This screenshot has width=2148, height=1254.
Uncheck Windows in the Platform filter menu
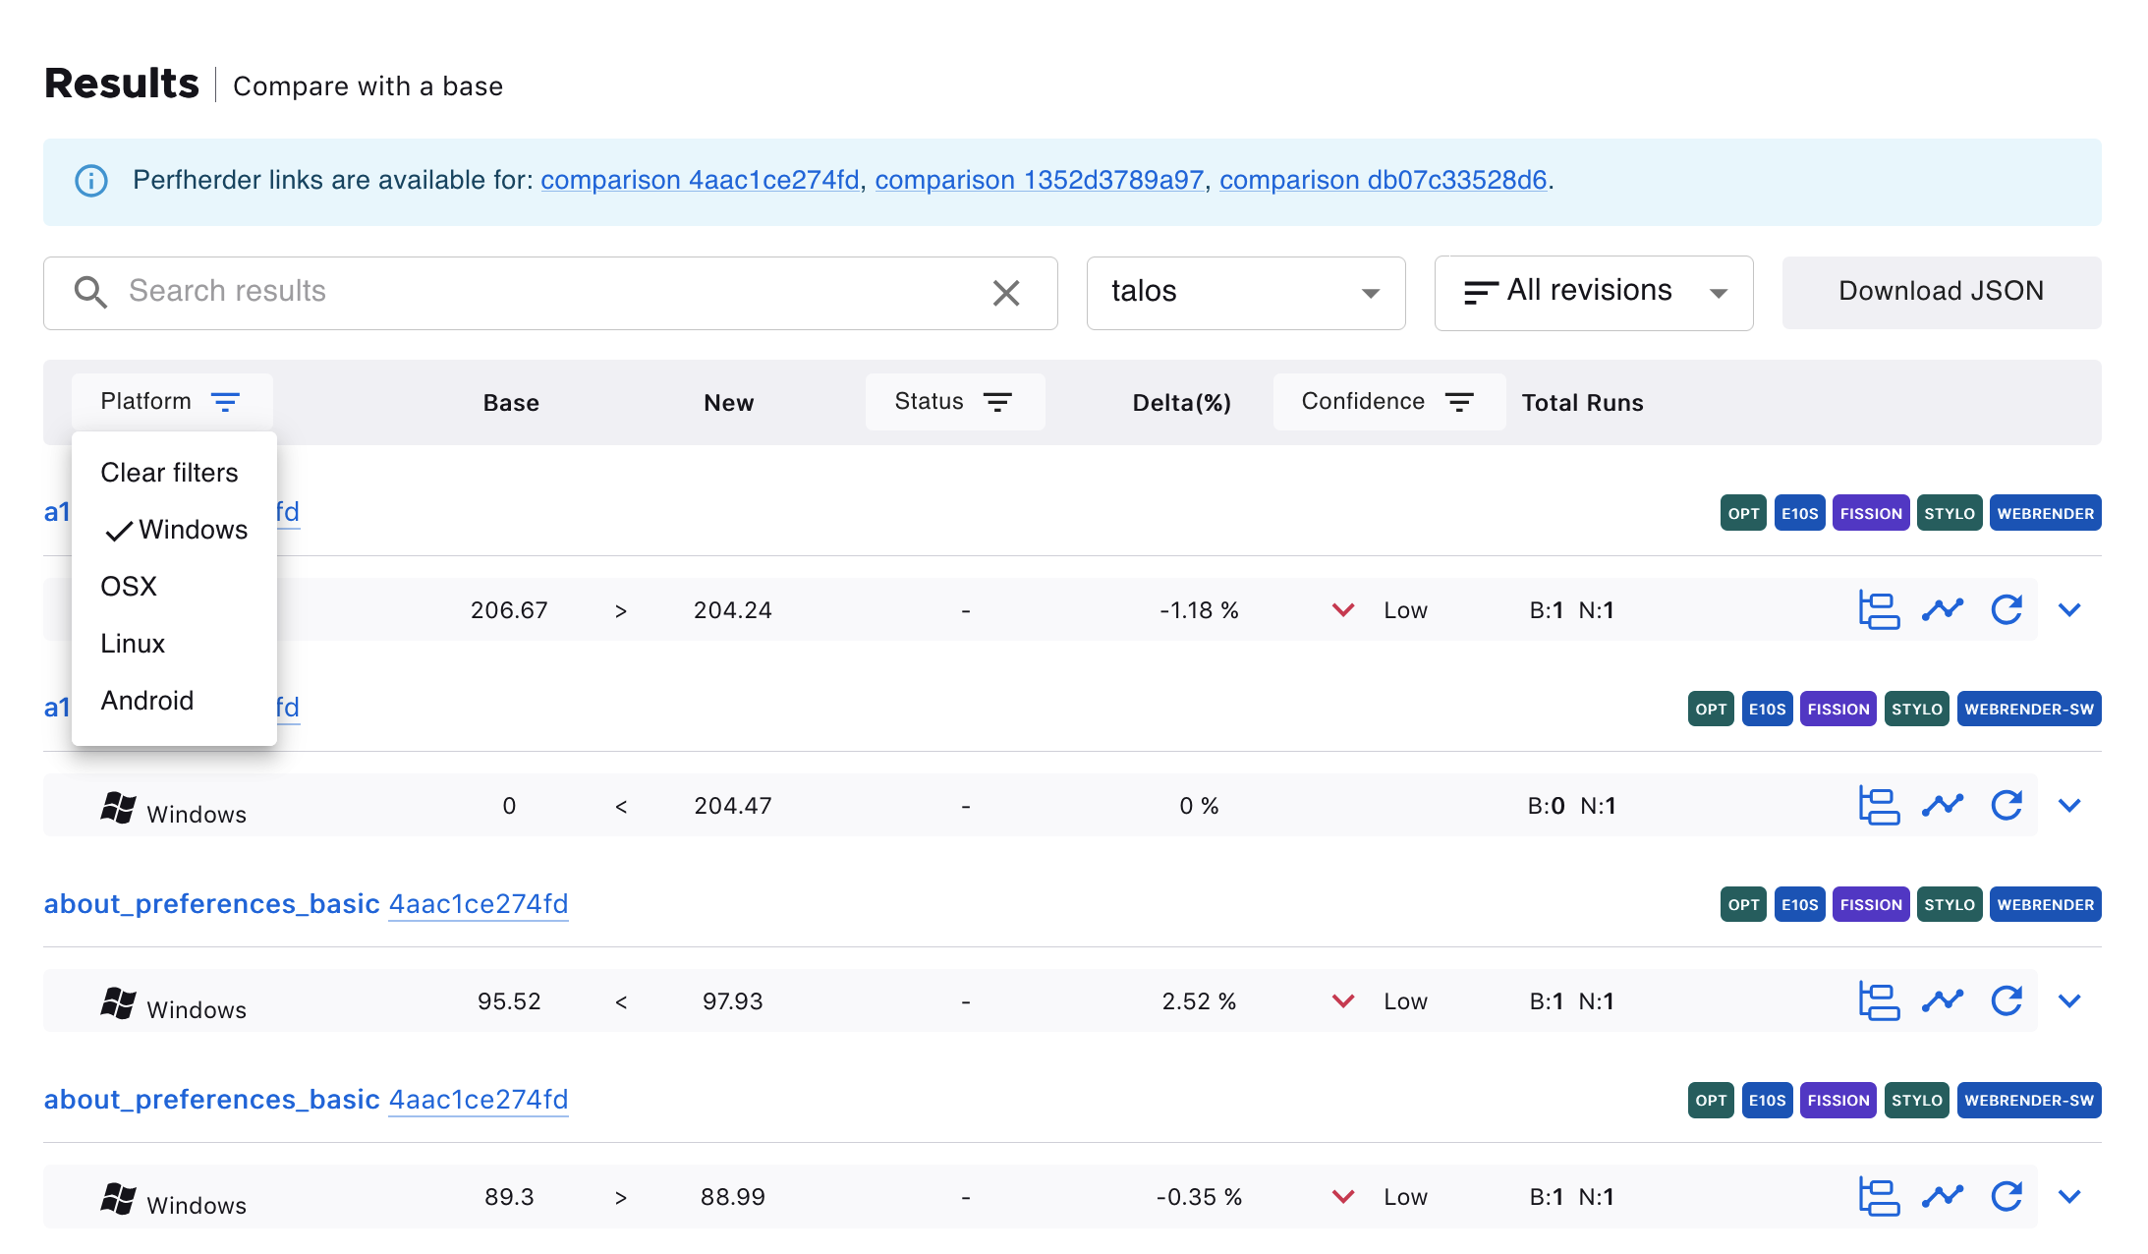pos(193,530)
